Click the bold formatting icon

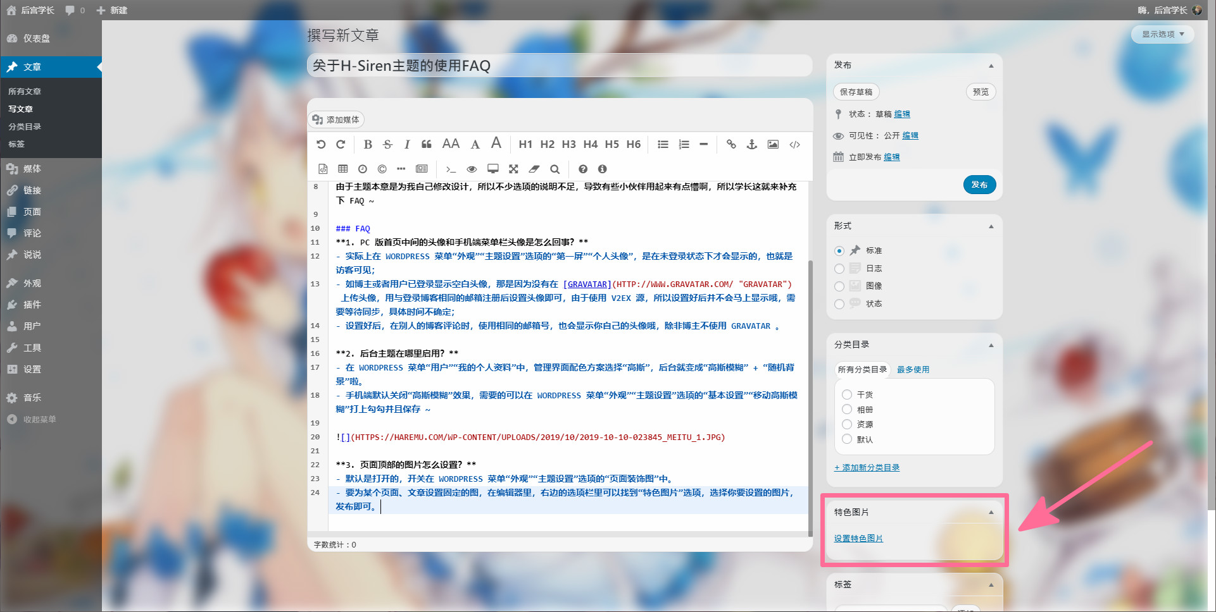coord(368,144)
